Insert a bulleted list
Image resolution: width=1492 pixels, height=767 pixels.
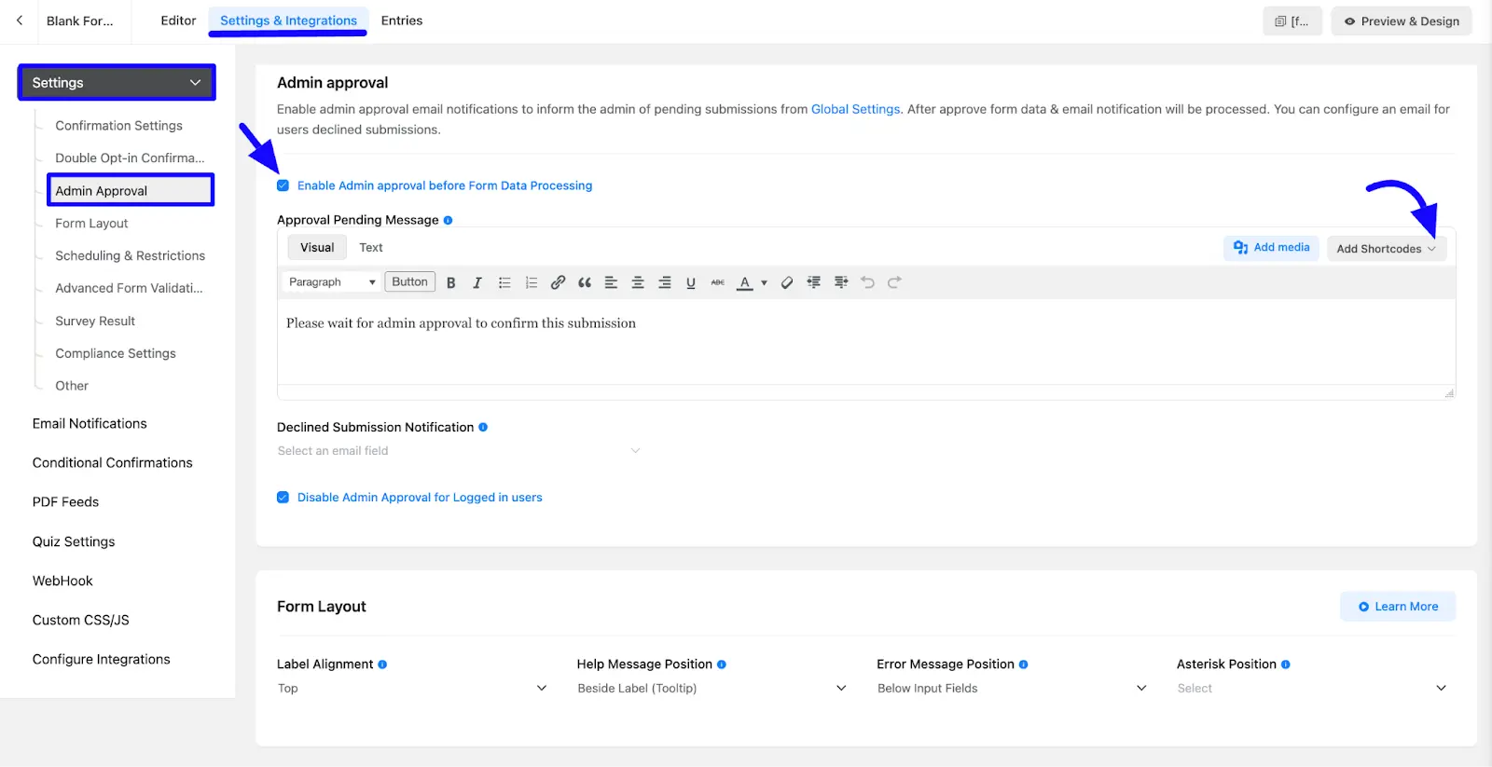pyautogui.click(x=504, y=282)
